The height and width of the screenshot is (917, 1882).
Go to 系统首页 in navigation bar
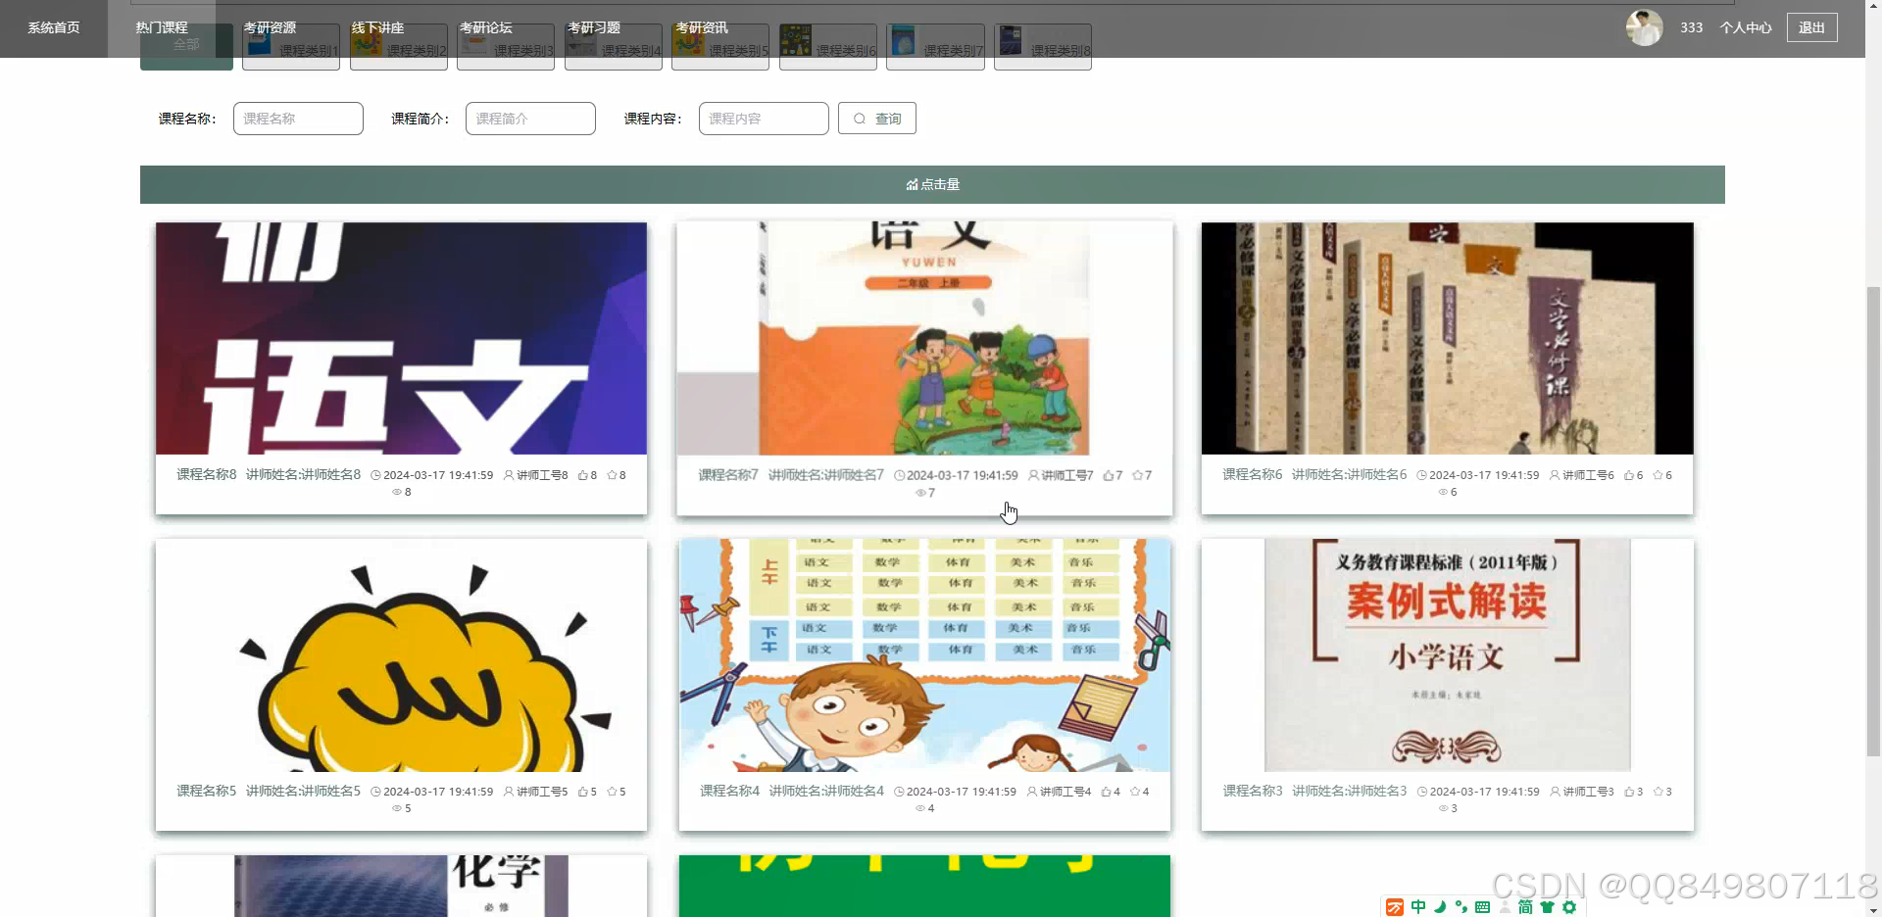pos(54,27)
